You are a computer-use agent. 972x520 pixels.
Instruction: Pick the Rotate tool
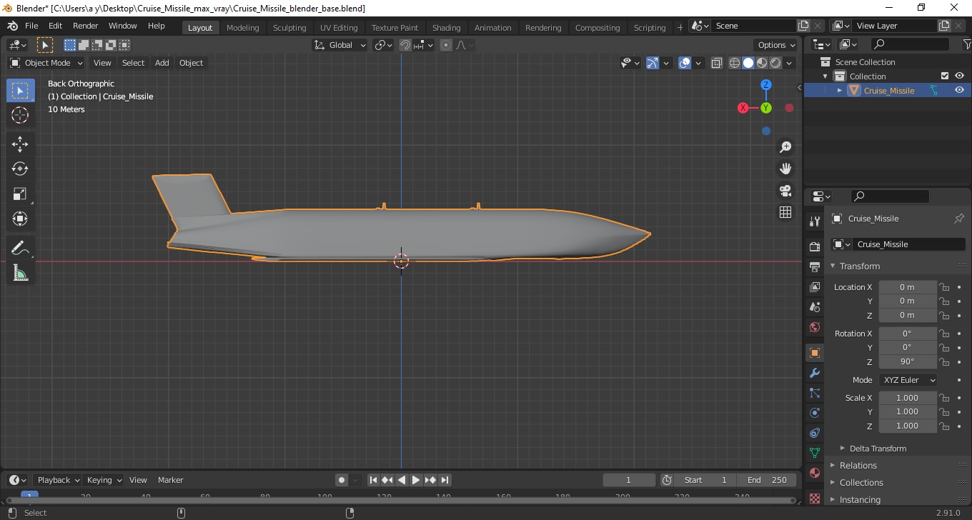pos(20,169)
